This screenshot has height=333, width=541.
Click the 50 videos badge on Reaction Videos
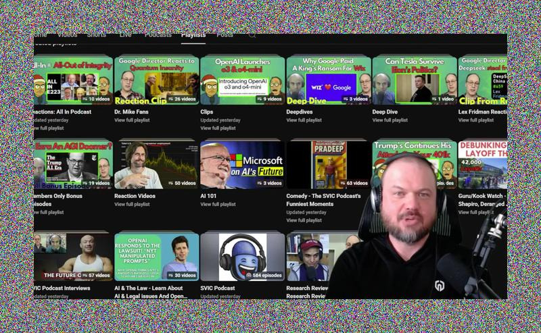(x=182, y=183)
